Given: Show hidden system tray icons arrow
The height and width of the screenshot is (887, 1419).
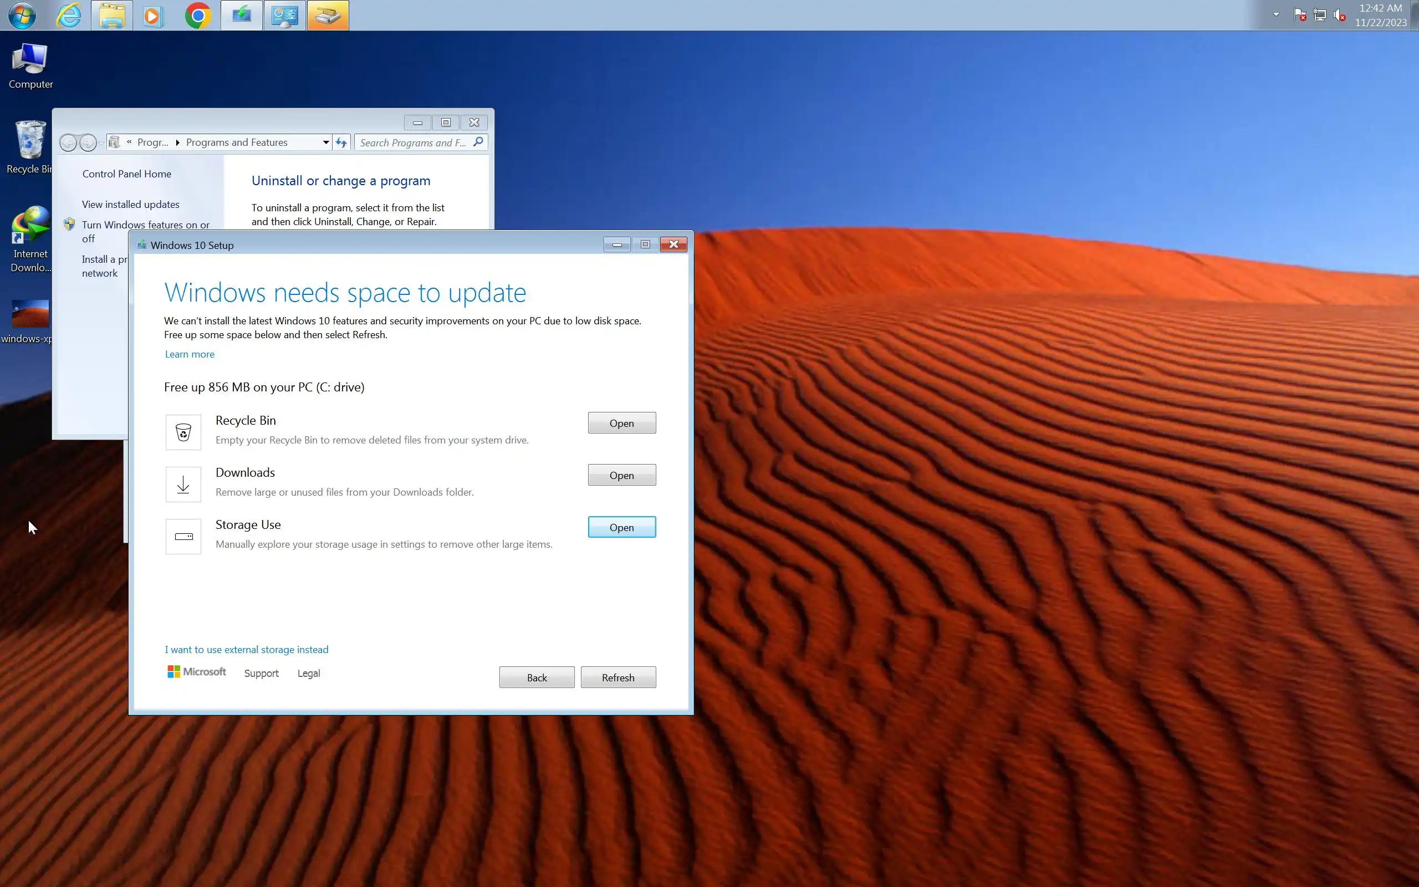Looking at the screenshot, I should click(x=1276, y=14).
